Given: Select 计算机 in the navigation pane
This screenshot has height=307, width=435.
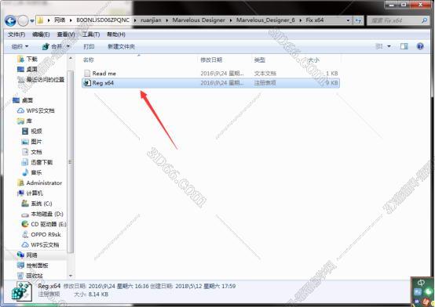Looking at the screenshot, I should pos(35,193).
